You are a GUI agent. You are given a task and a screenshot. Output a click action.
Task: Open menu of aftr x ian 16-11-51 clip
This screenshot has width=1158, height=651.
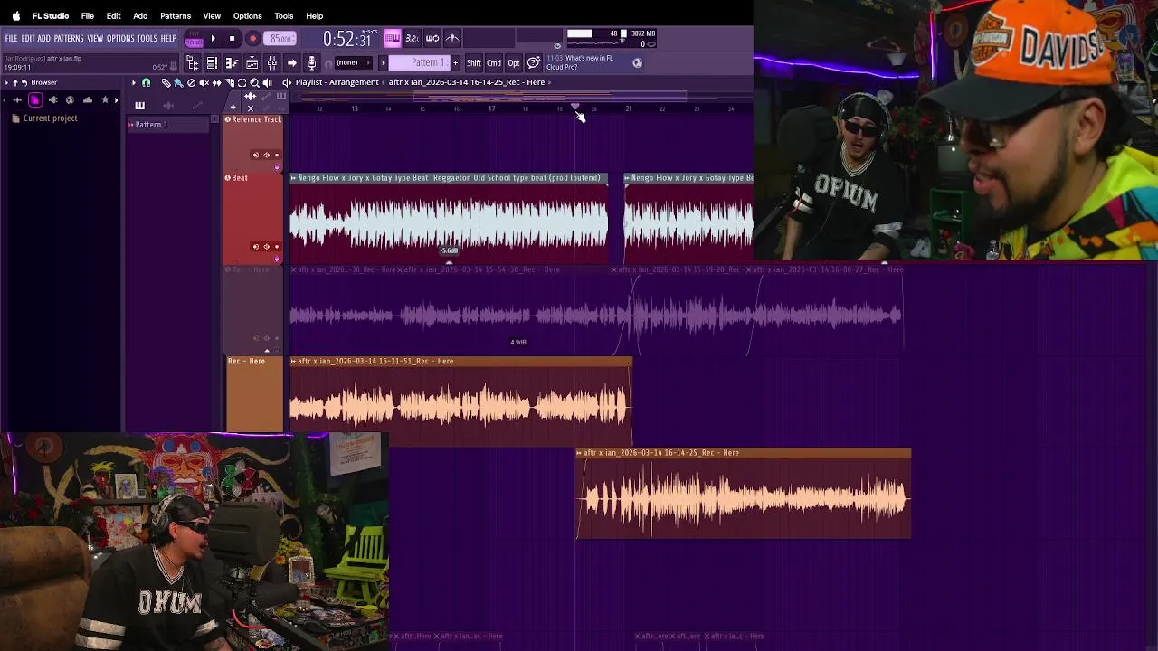294,361
